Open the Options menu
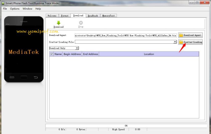Viewport: 211px width, 134px height. [15, 9]
